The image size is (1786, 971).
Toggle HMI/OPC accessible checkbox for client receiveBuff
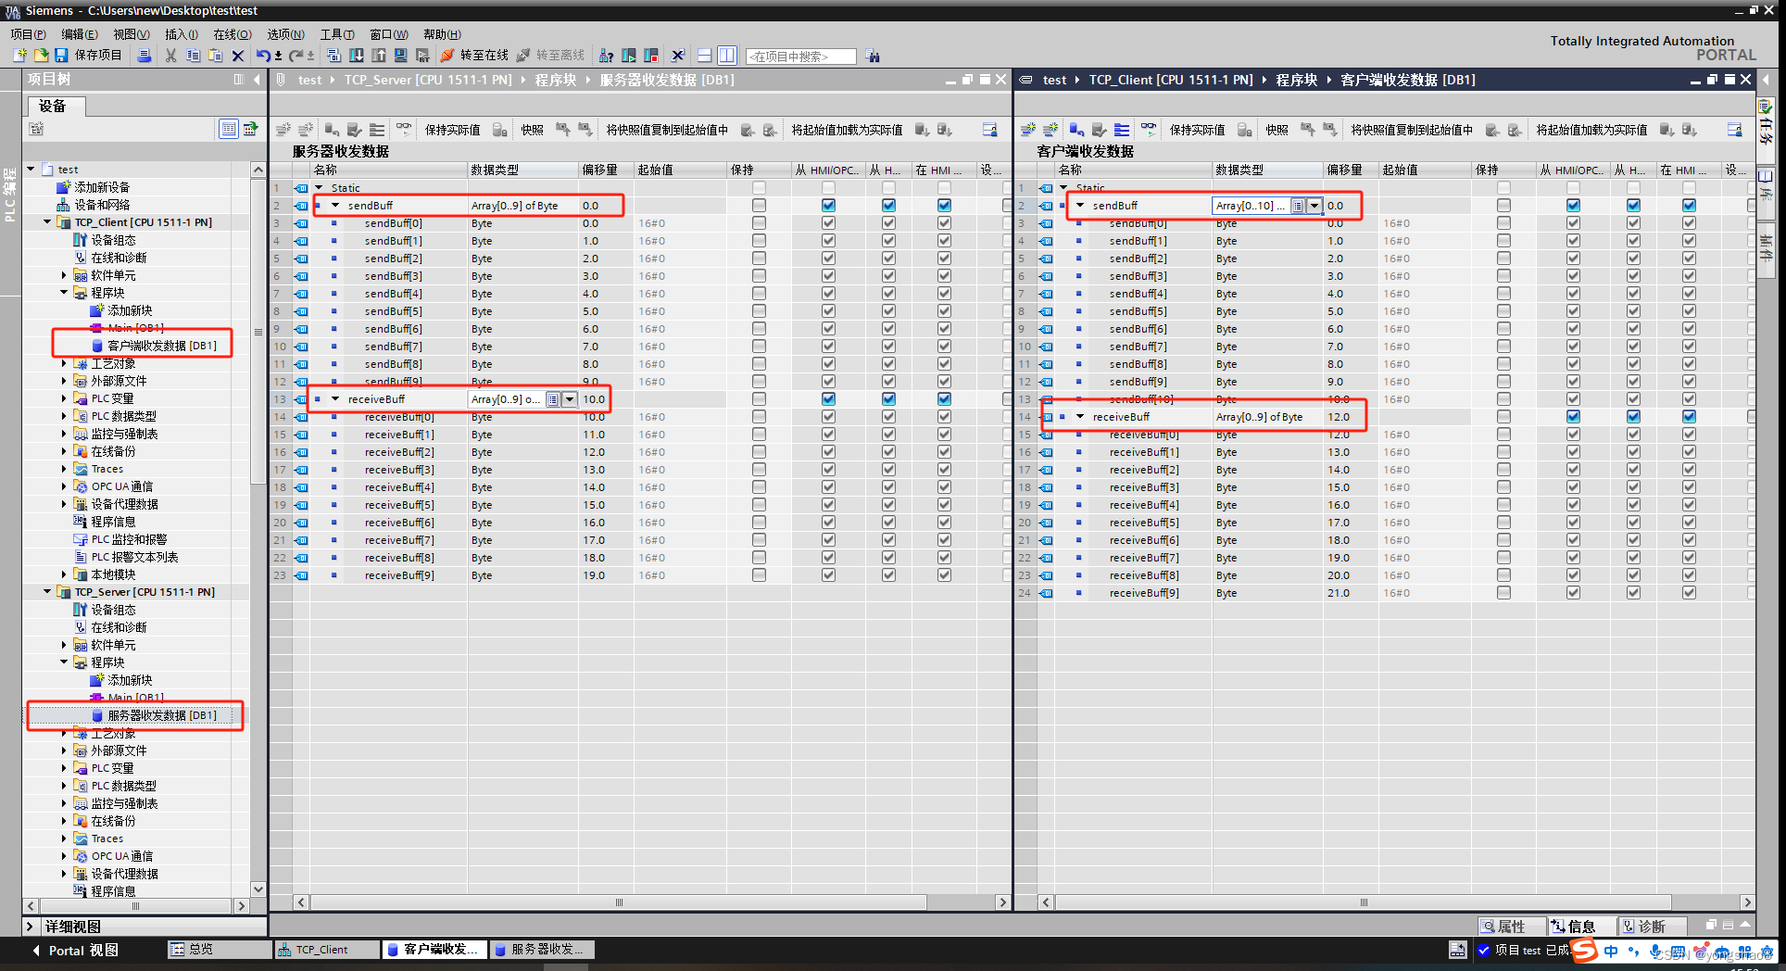click(x=1573, y=417)
